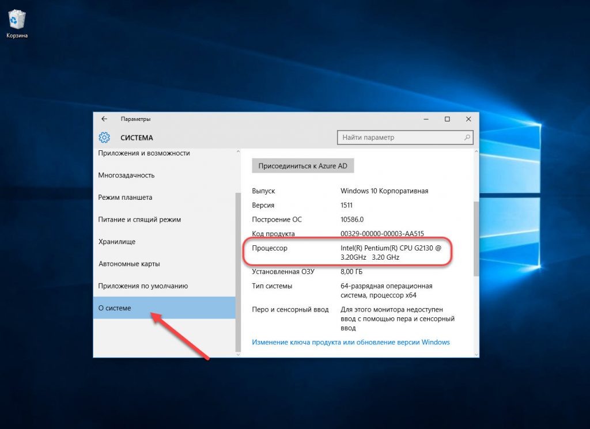
Task: Click the sidebar scrollbar thumb
Action: 238,272
